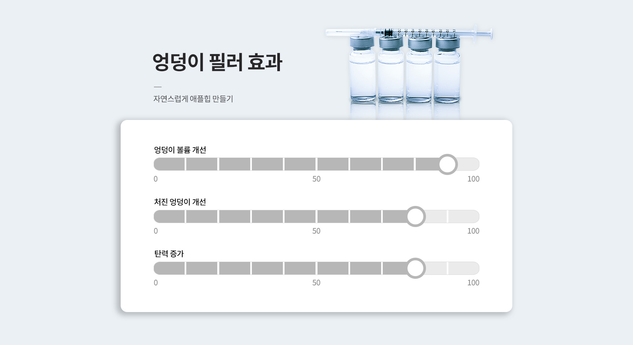Viewport: 633px width, 345px height.
Task: Click the 0 mark under 처진 엉덩이 개선 bar
Action: [x=156, y=231]
